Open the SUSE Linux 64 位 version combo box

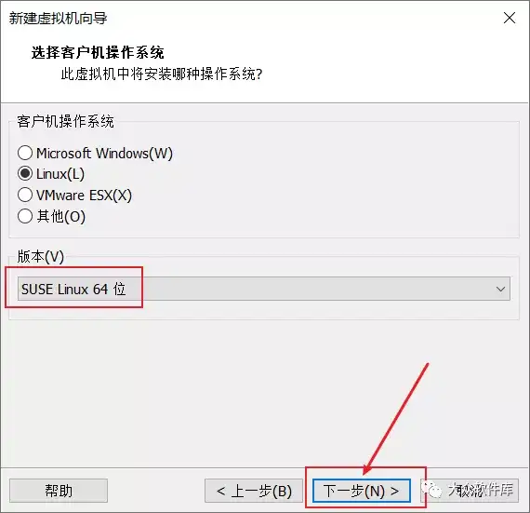264,289
